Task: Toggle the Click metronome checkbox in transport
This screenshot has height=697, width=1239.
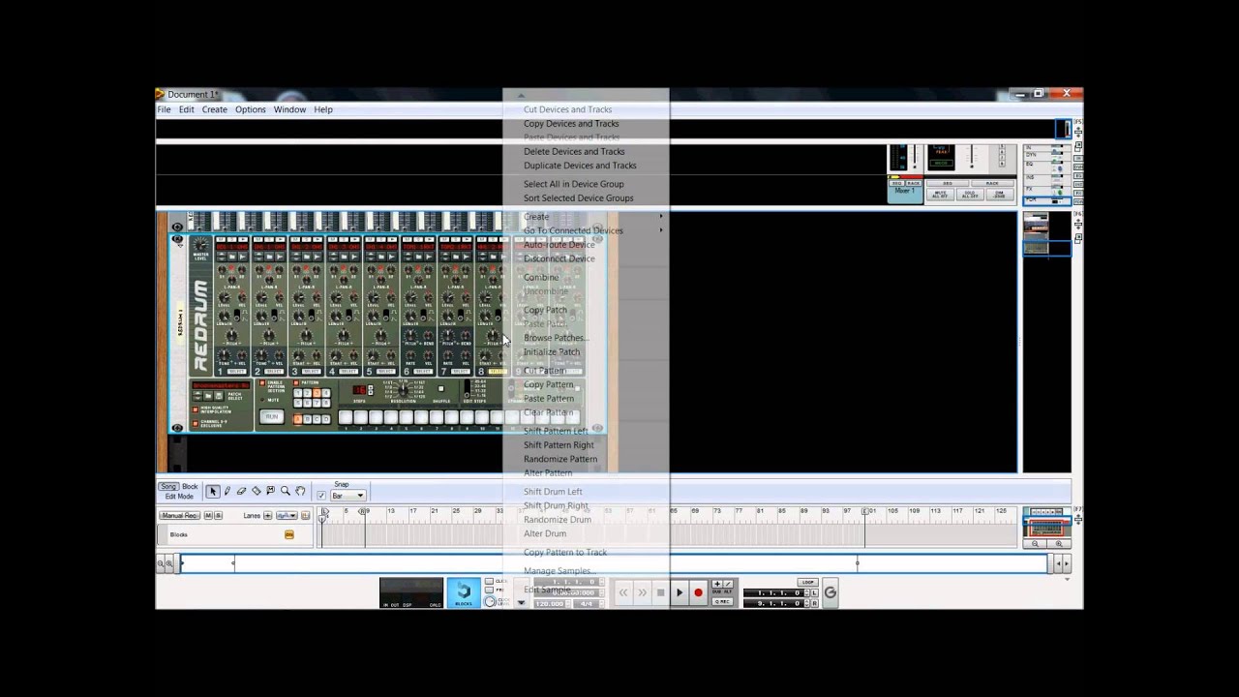Action: (490, 579)
